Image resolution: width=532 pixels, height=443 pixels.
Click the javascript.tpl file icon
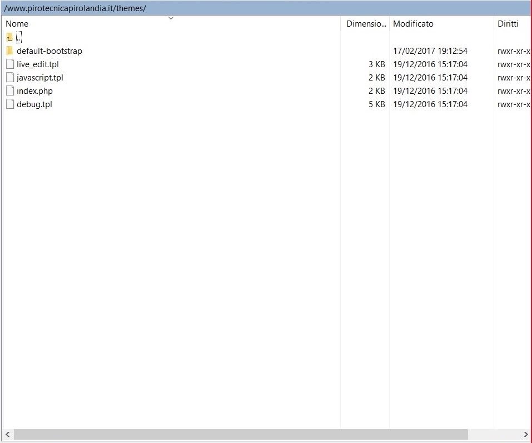point(10,78)
